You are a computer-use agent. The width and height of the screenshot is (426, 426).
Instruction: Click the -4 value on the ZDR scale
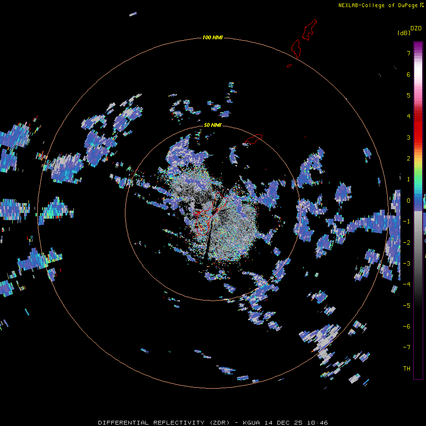click(x=407, y=284)
